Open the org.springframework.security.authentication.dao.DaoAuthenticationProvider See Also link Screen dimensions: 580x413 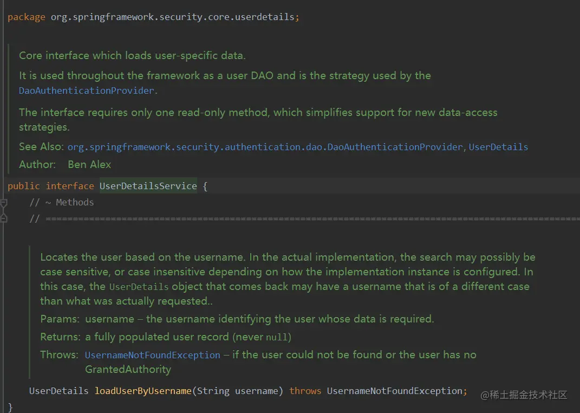pos(265,147)
